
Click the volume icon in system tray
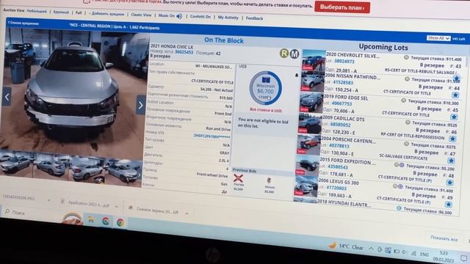(405, 252)
